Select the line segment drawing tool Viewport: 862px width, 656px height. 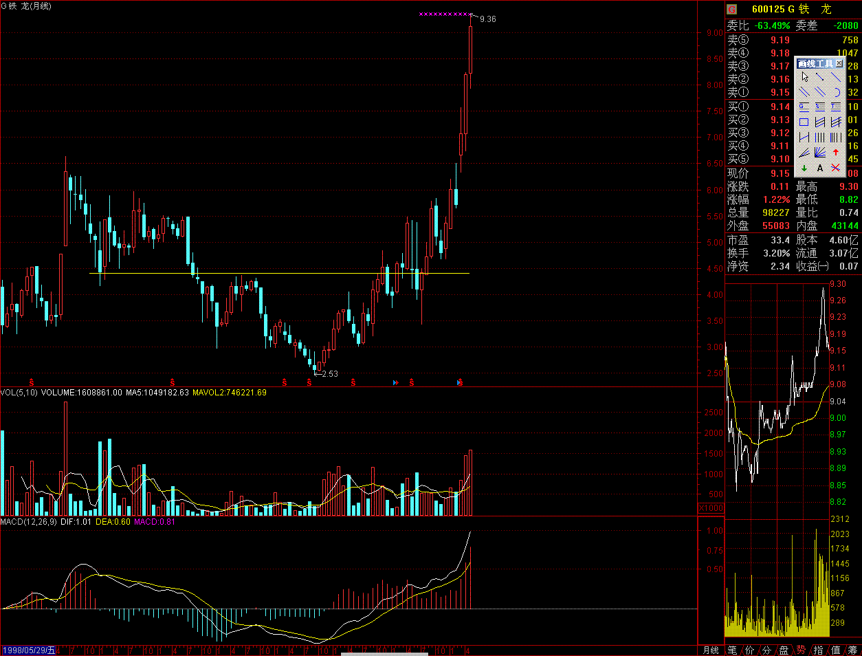pyautogui.click(x=820, y=76)
